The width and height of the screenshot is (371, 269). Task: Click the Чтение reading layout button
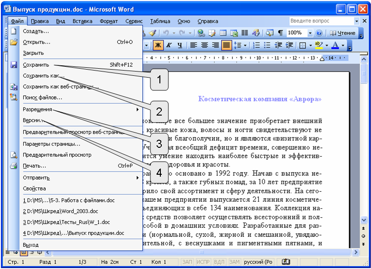[343, 33]
